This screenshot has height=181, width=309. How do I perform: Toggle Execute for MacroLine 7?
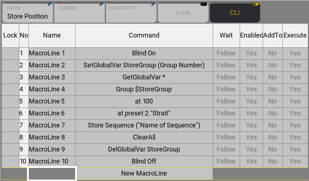295,125
